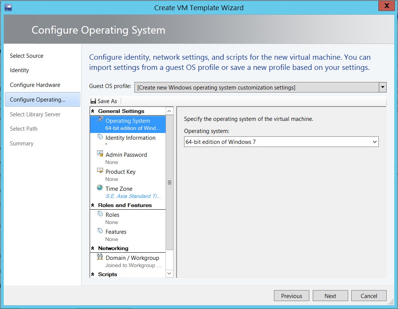Viewport: 398px width, 309px height.
Task: Click the Identity Information tag icon
Action: tap(100, 137)
